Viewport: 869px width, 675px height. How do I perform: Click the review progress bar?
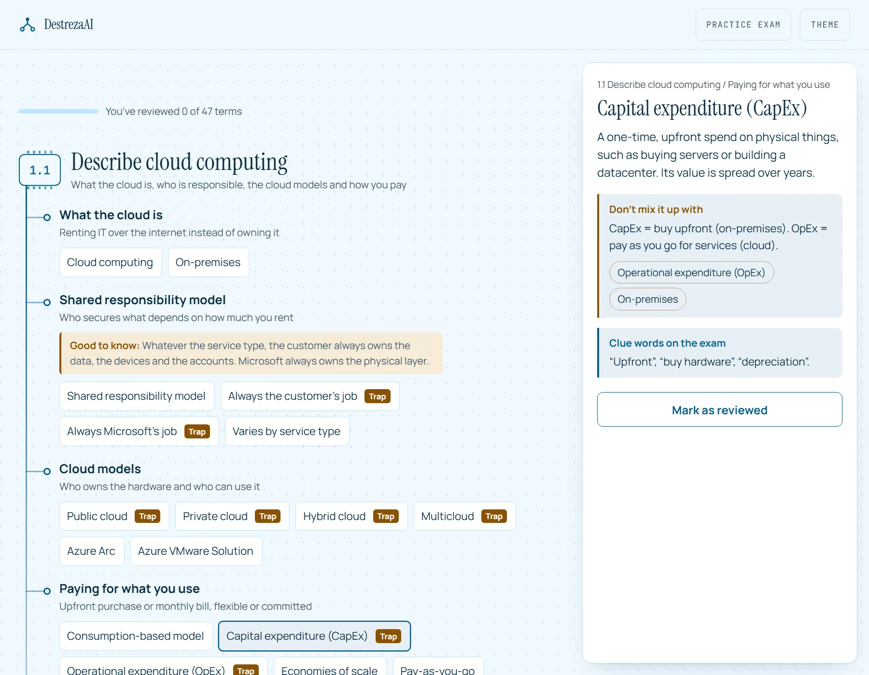(x=58, y=112)
